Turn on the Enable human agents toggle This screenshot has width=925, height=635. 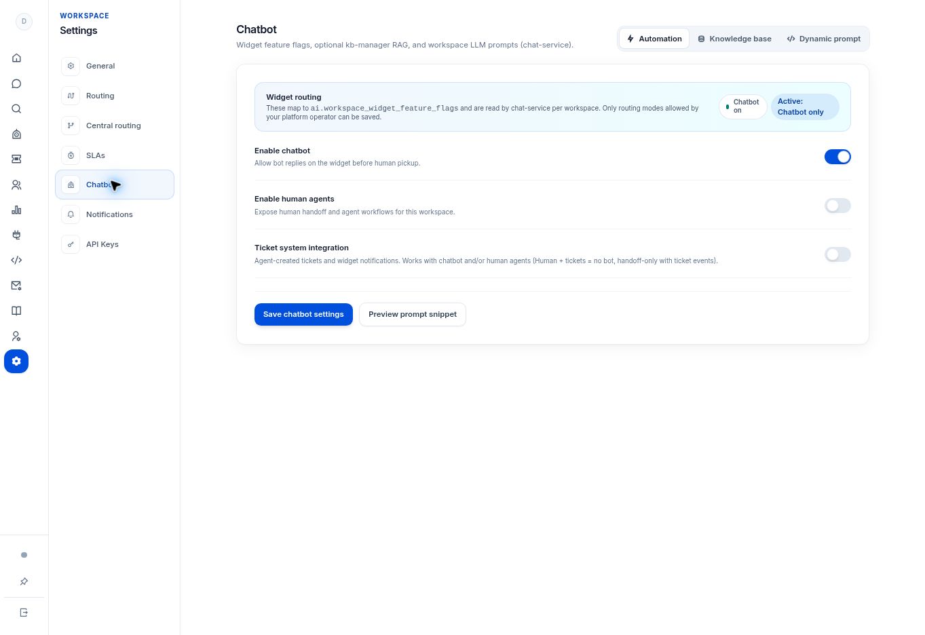click(x=837, y=206)
